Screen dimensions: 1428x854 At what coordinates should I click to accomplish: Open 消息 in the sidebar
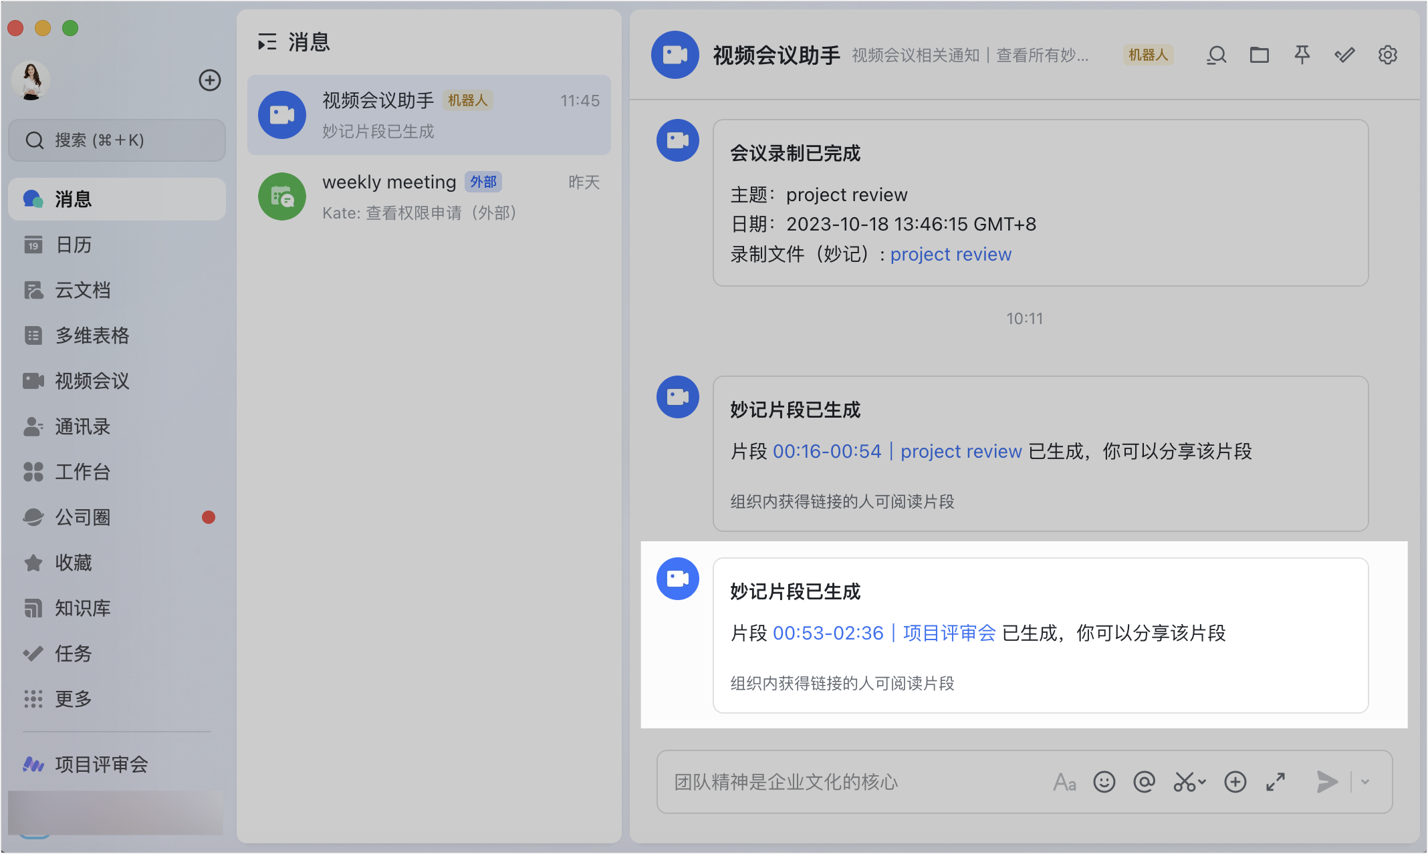117,199
